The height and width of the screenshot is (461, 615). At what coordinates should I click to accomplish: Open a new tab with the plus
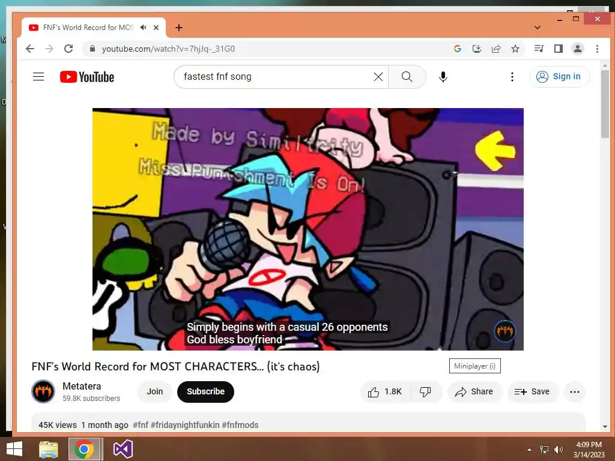(x=179, y=28)
